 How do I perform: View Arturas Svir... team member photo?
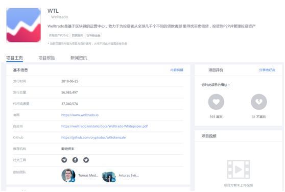109,176
